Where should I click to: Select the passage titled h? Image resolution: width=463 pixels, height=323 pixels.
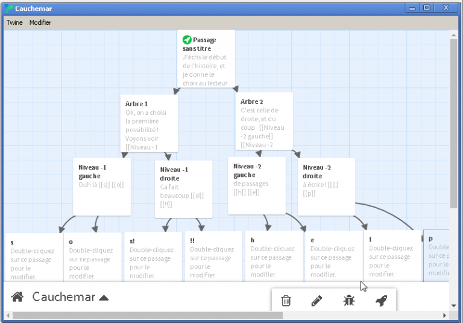pyautogui.click(x=274, y=256)
